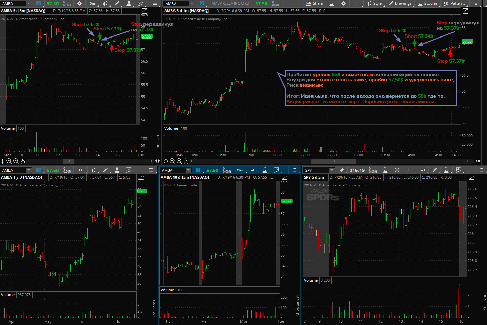Click crosshair cursor tool under top-right chart
This screenshot has width=487, height=325.
tap(166, 161)
